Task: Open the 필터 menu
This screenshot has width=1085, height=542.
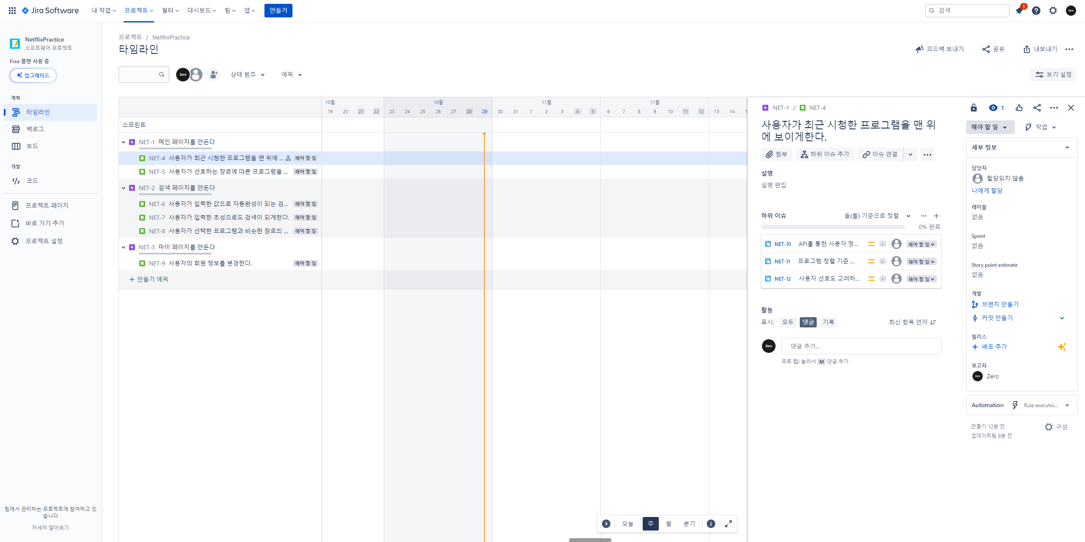Action: pyautogui.click(x=170, y=11)
